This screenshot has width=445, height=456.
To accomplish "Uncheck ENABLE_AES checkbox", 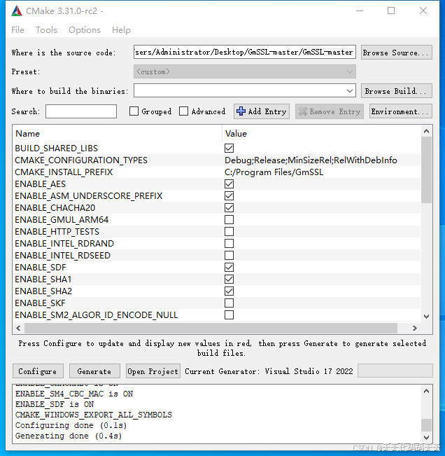I will [229, 184].
